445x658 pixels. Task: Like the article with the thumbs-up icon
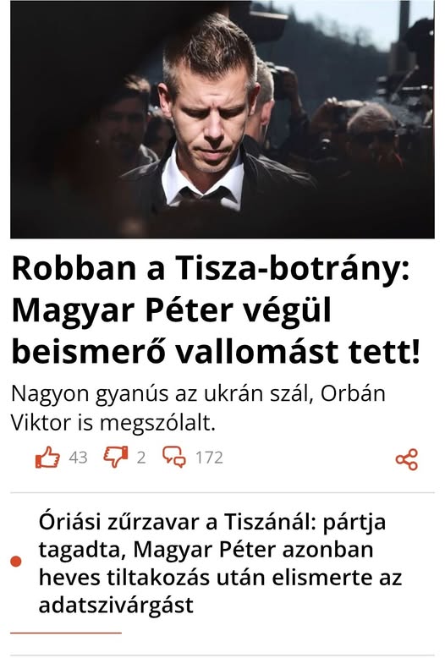click(47, 457)
